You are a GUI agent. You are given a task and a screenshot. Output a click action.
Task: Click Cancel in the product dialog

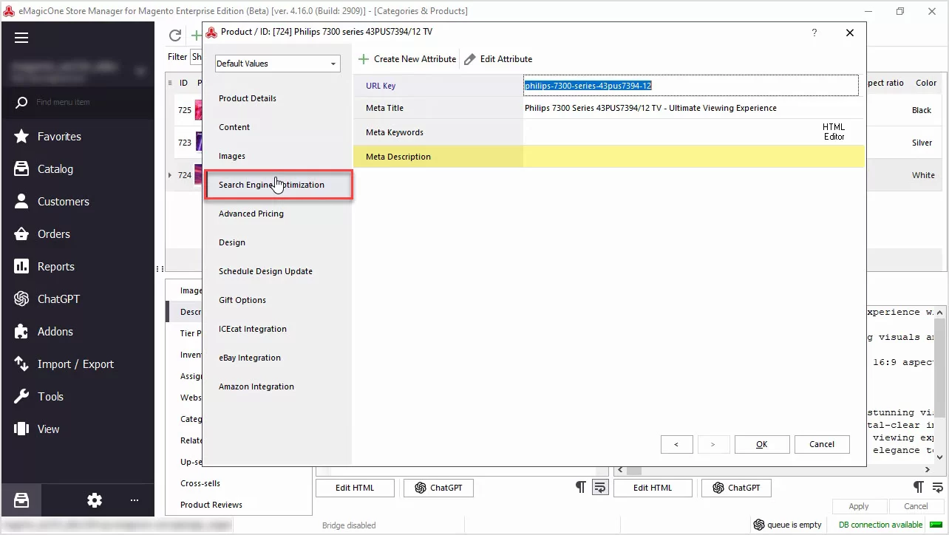point(822,444)
